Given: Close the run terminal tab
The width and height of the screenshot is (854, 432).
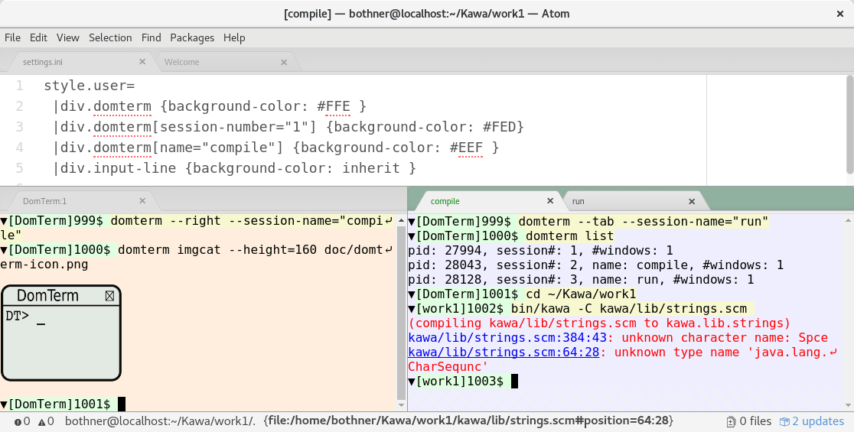Looking at the screenshot, I should point(692,201).
